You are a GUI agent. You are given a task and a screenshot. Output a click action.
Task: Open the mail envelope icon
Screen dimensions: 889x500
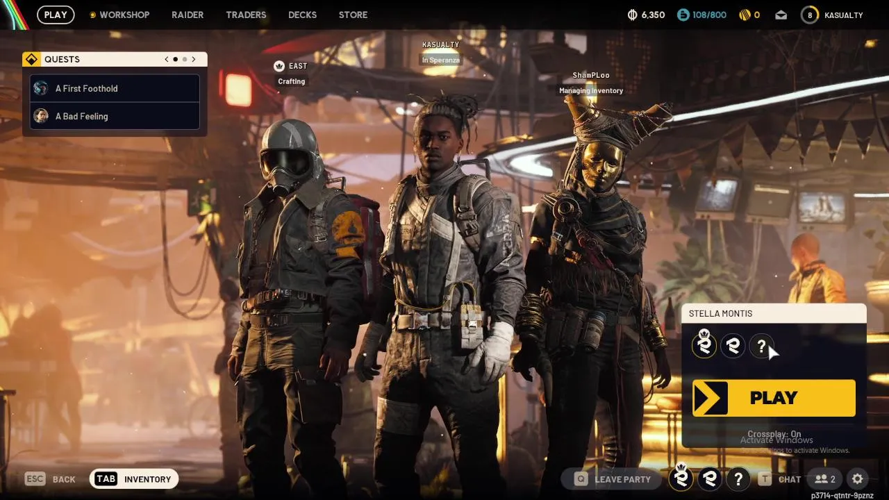point(781,15)
